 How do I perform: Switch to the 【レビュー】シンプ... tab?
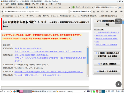(83, 7)
